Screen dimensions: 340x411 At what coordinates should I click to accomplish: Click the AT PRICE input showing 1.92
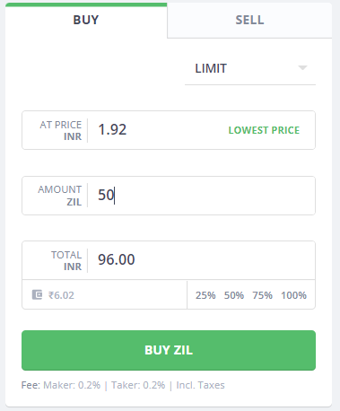point(159,130)
